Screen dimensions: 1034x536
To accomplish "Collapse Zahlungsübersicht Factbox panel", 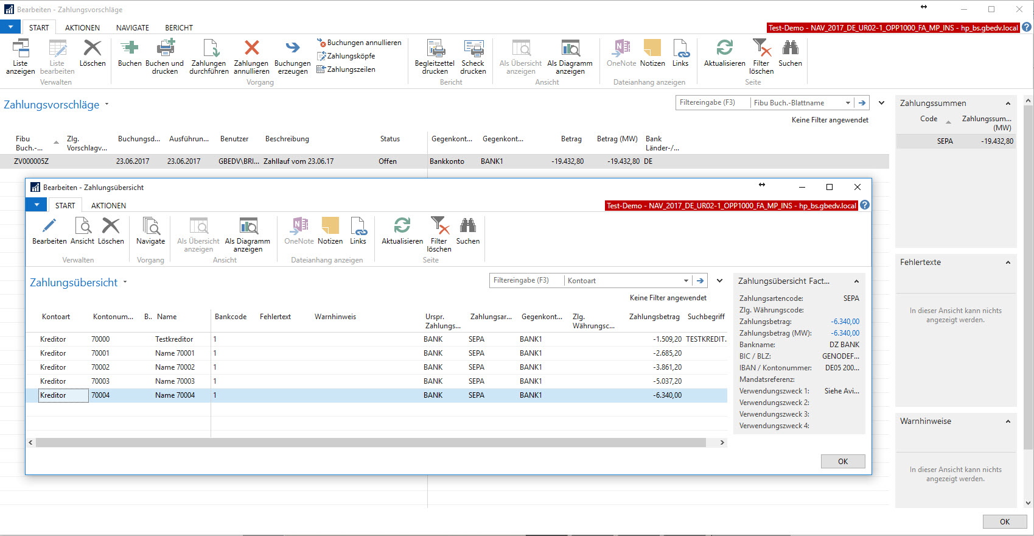I will point(856,281).
